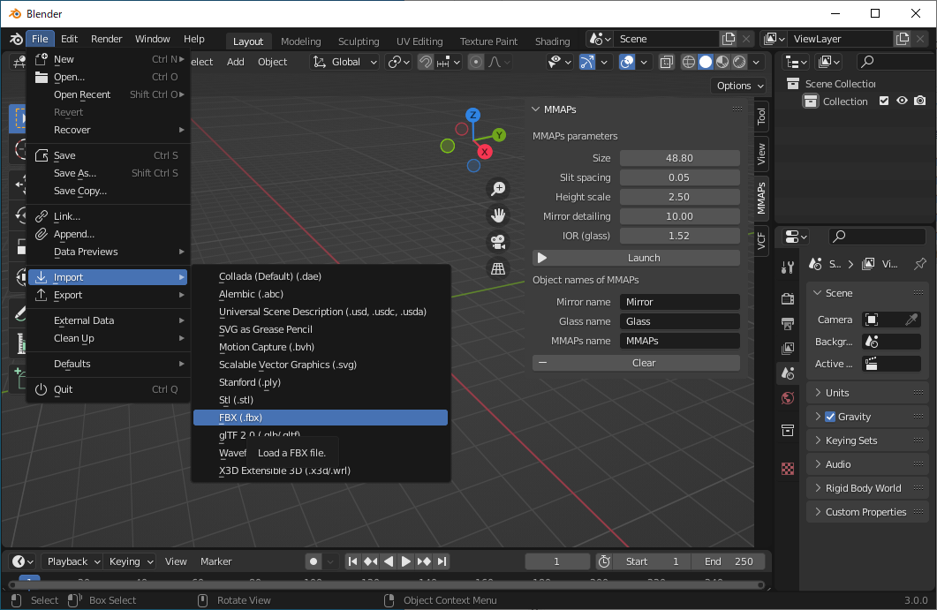Play the animation forward

(405, 561)
